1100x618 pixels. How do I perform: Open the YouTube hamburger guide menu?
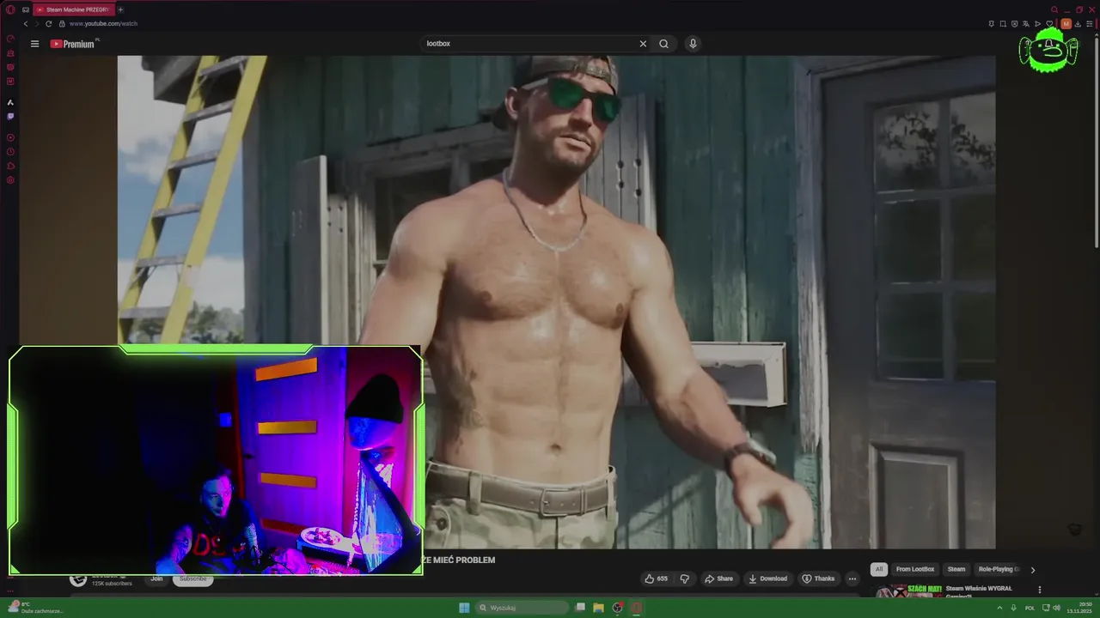[x=34, y=44]
